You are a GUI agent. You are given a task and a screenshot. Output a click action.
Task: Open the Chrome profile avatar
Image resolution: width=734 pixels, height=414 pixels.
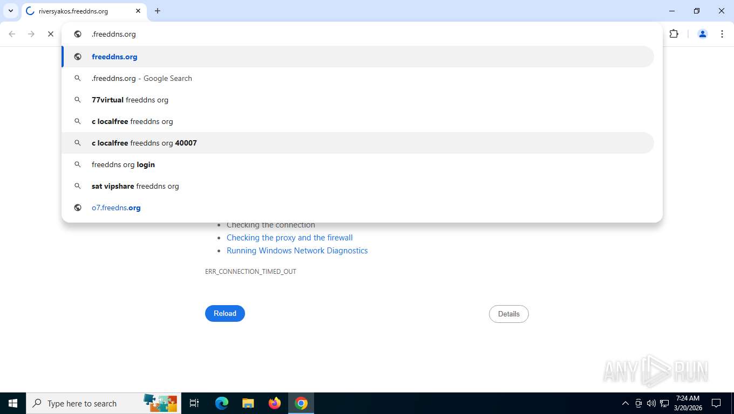pos(703,34)
